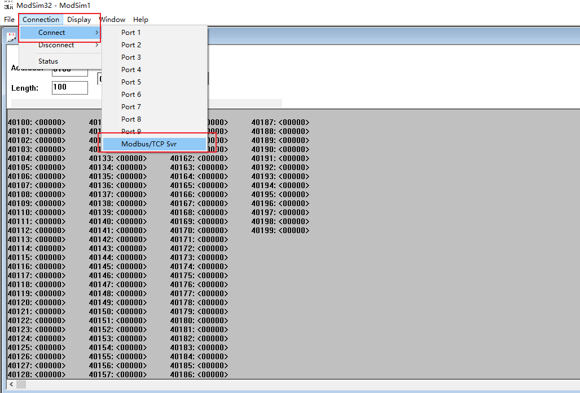
Task: Click the ModSim32 application icon in title bar
Action: [x=8, y=5]
